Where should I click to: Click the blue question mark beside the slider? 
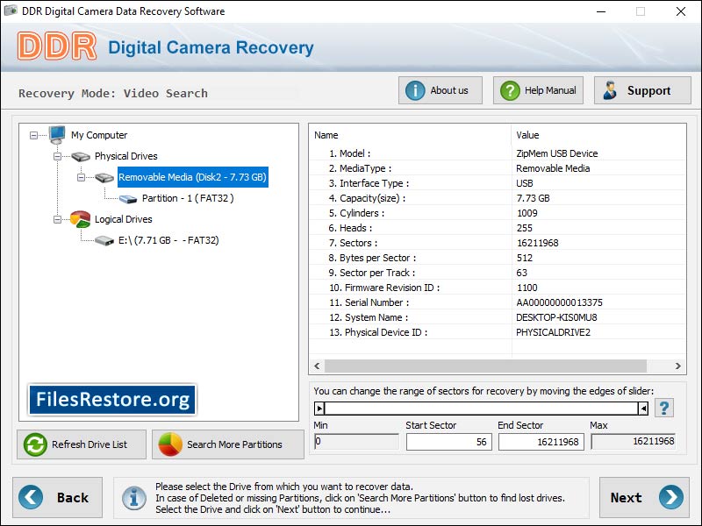(663, 406)
